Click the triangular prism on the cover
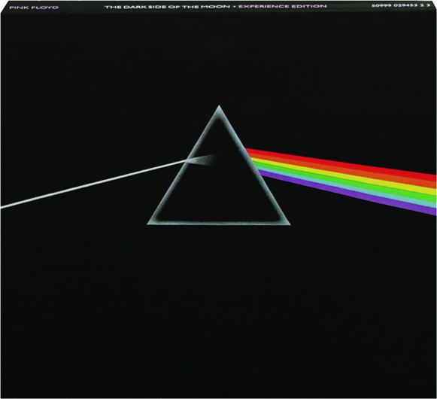 [219, 166]
